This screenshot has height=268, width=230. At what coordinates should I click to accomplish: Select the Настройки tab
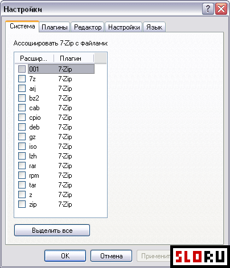[x=124, y=27]
